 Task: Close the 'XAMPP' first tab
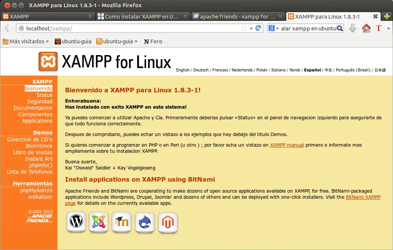[90, 16]
